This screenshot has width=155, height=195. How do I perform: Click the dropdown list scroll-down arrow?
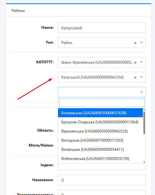point(144,162)
